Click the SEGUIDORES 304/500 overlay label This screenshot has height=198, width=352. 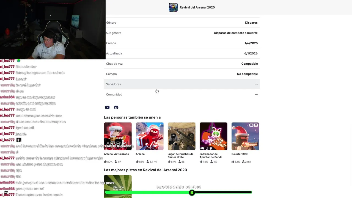click(179, 187)
